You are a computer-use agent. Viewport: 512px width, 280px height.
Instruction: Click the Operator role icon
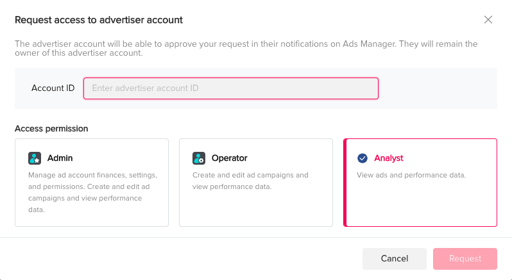[x=199, y=158]
